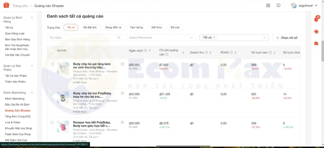
Task: Open the book guide icon in header
Action: pos(278,6)
